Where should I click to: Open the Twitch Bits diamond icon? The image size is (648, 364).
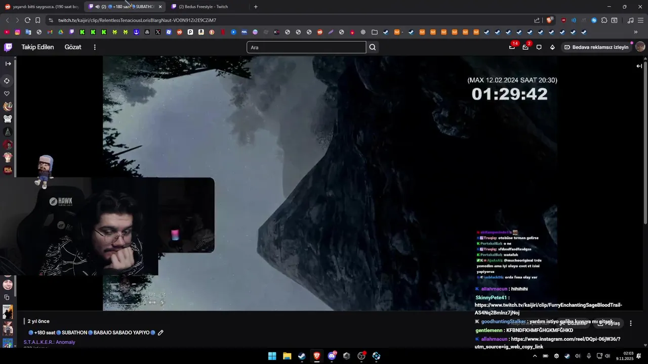click(552, 47)
